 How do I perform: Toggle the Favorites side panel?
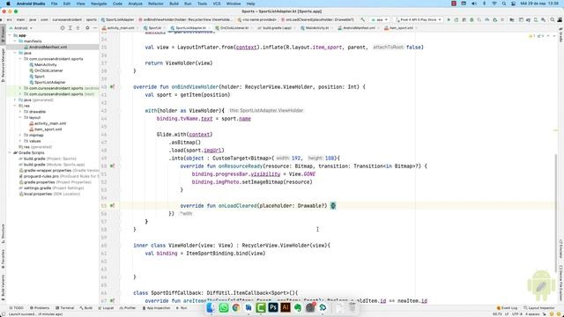tap(3, 259)
